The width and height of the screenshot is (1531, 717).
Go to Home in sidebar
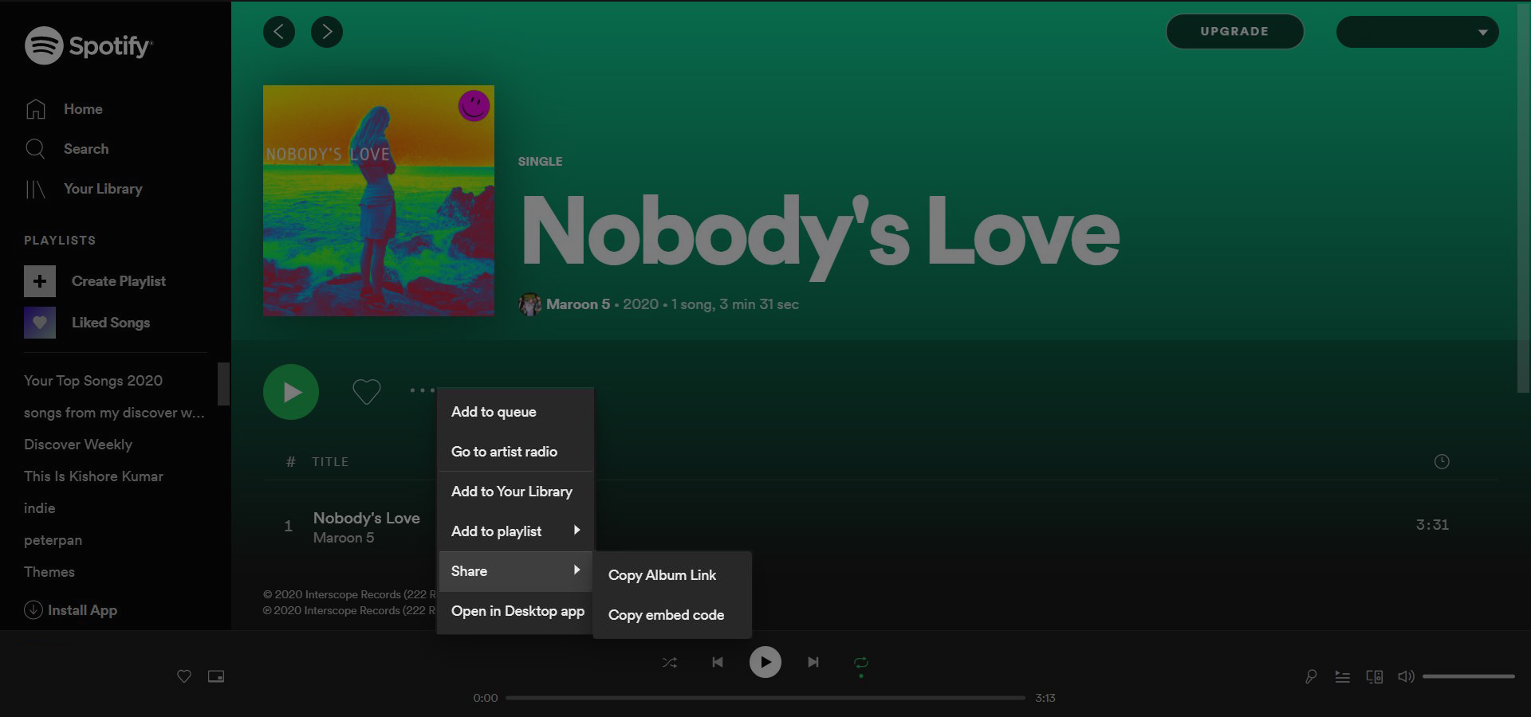[83, 109]
